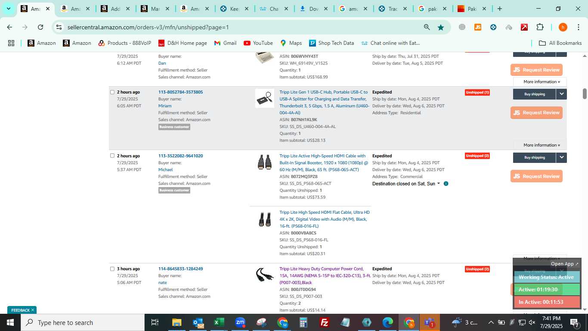Click power cord product thumbnail
Viewport: 588px width, 331px height.
264,275
